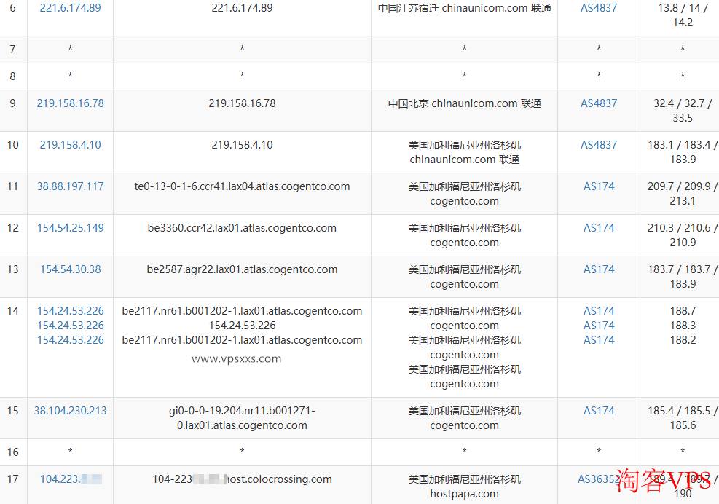The image size is (719, 504).
Task: Click first 154.24.53.226 link in hop 14
Action: pyautogui.click(x=70, y=311)
